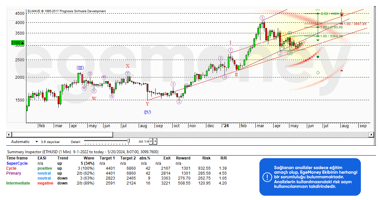Click the small red triangle marker below August

coord(342,70)
